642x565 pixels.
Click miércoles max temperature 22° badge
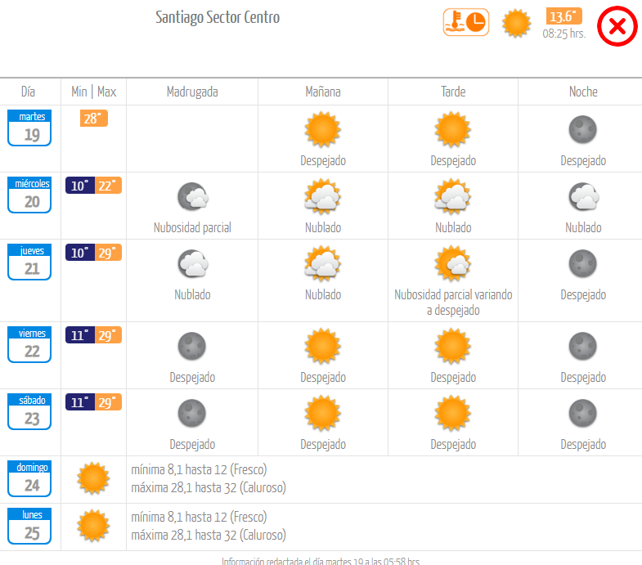[x=109, y=186]
